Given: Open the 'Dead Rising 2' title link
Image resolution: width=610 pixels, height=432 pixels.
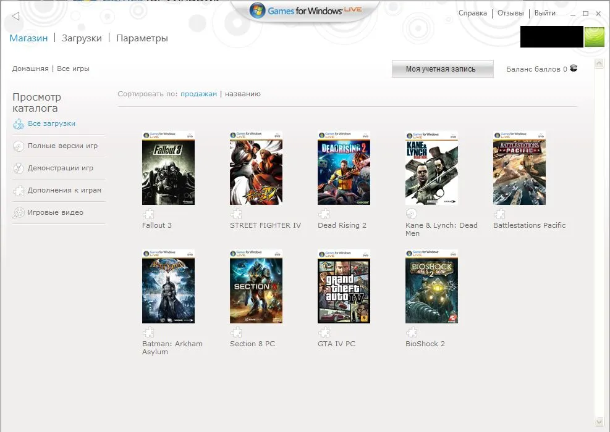Looking at the screenshot, I should pyautogui.click(x=342, y=225).
